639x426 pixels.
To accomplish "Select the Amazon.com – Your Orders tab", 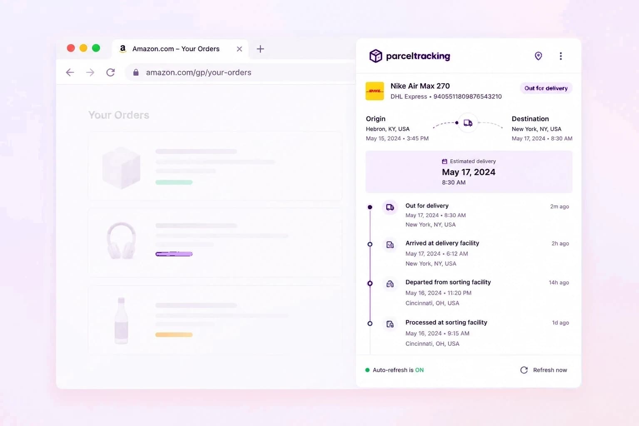I will pos(180,49).
